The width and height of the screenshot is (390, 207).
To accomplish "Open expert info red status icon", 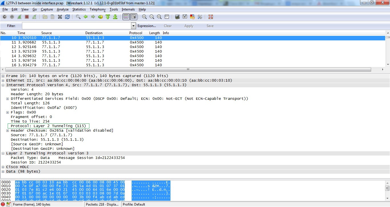I will point(3,204).
